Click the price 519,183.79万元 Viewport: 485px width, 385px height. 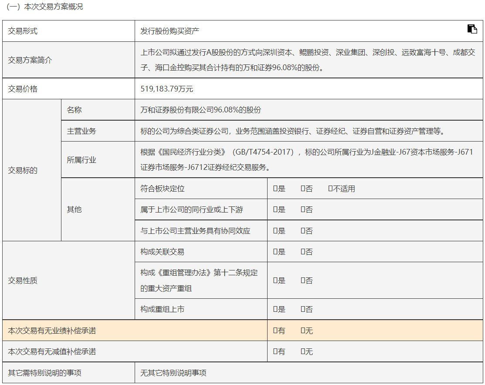click(167, 89)
